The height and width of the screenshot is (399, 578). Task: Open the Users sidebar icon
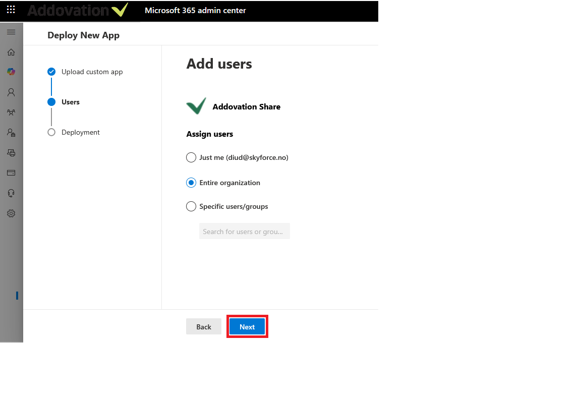click(x=11, y=92)
